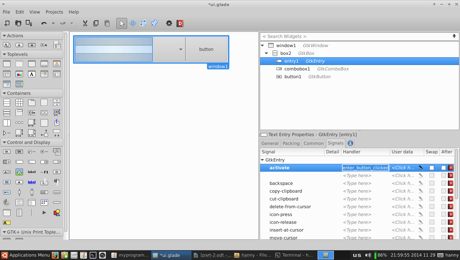Screen dimensions: 460x260
Task: Select the pointer selection tool
Action: point(122,23)
